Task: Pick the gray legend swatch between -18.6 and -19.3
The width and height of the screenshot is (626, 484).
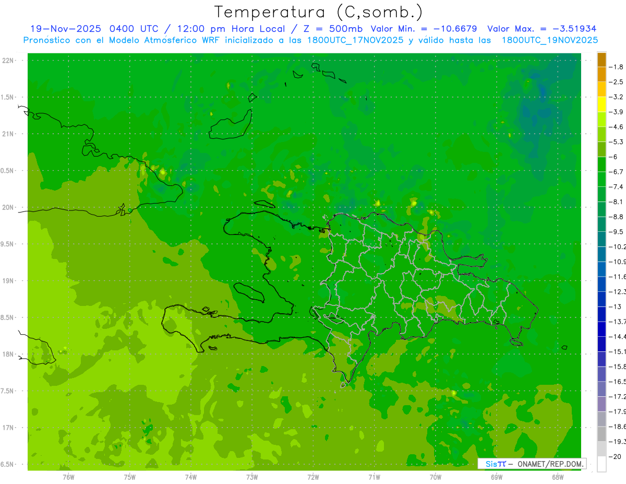Action: 601,434
